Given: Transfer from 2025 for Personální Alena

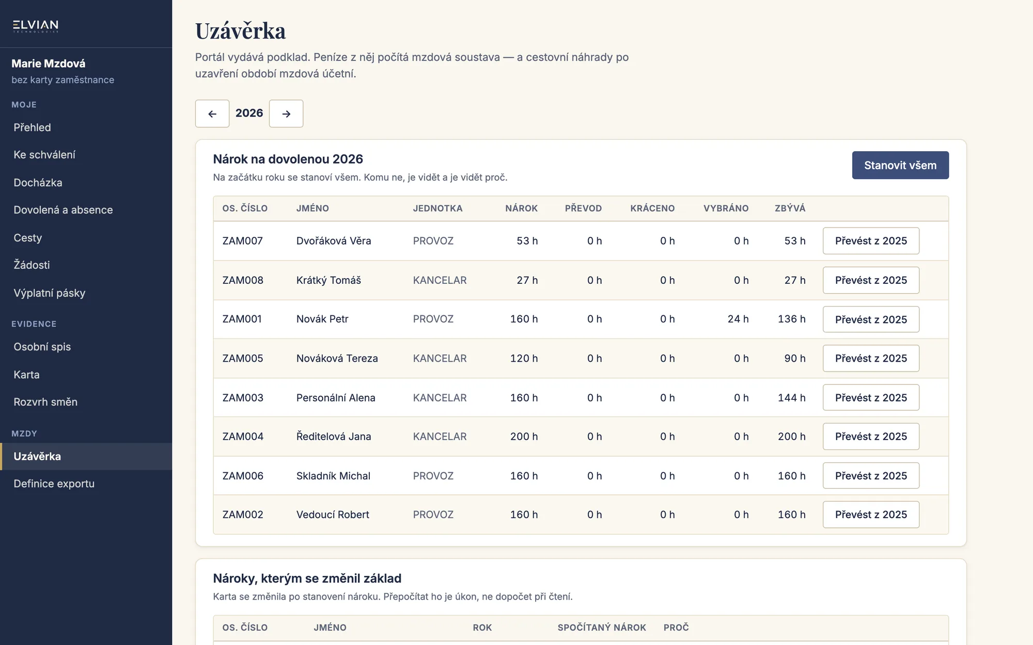Looking at the screenshot, I should 871,397.
